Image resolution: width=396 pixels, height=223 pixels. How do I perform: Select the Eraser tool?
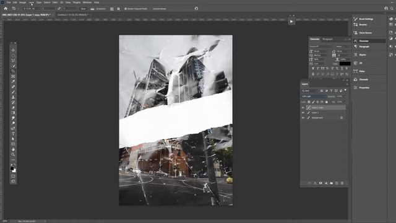13,108
